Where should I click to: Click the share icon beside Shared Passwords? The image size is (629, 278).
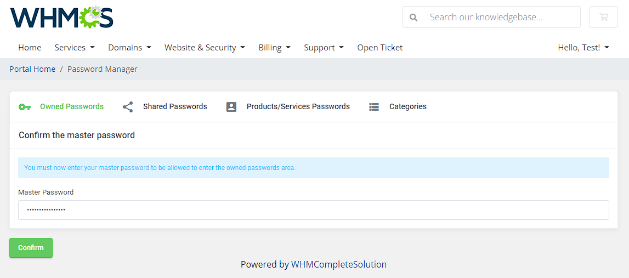pos(128,107)
